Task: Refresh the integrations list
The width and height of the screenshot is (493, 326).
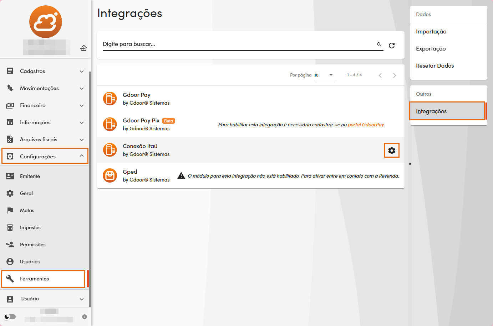Action: tap(392, 46)
